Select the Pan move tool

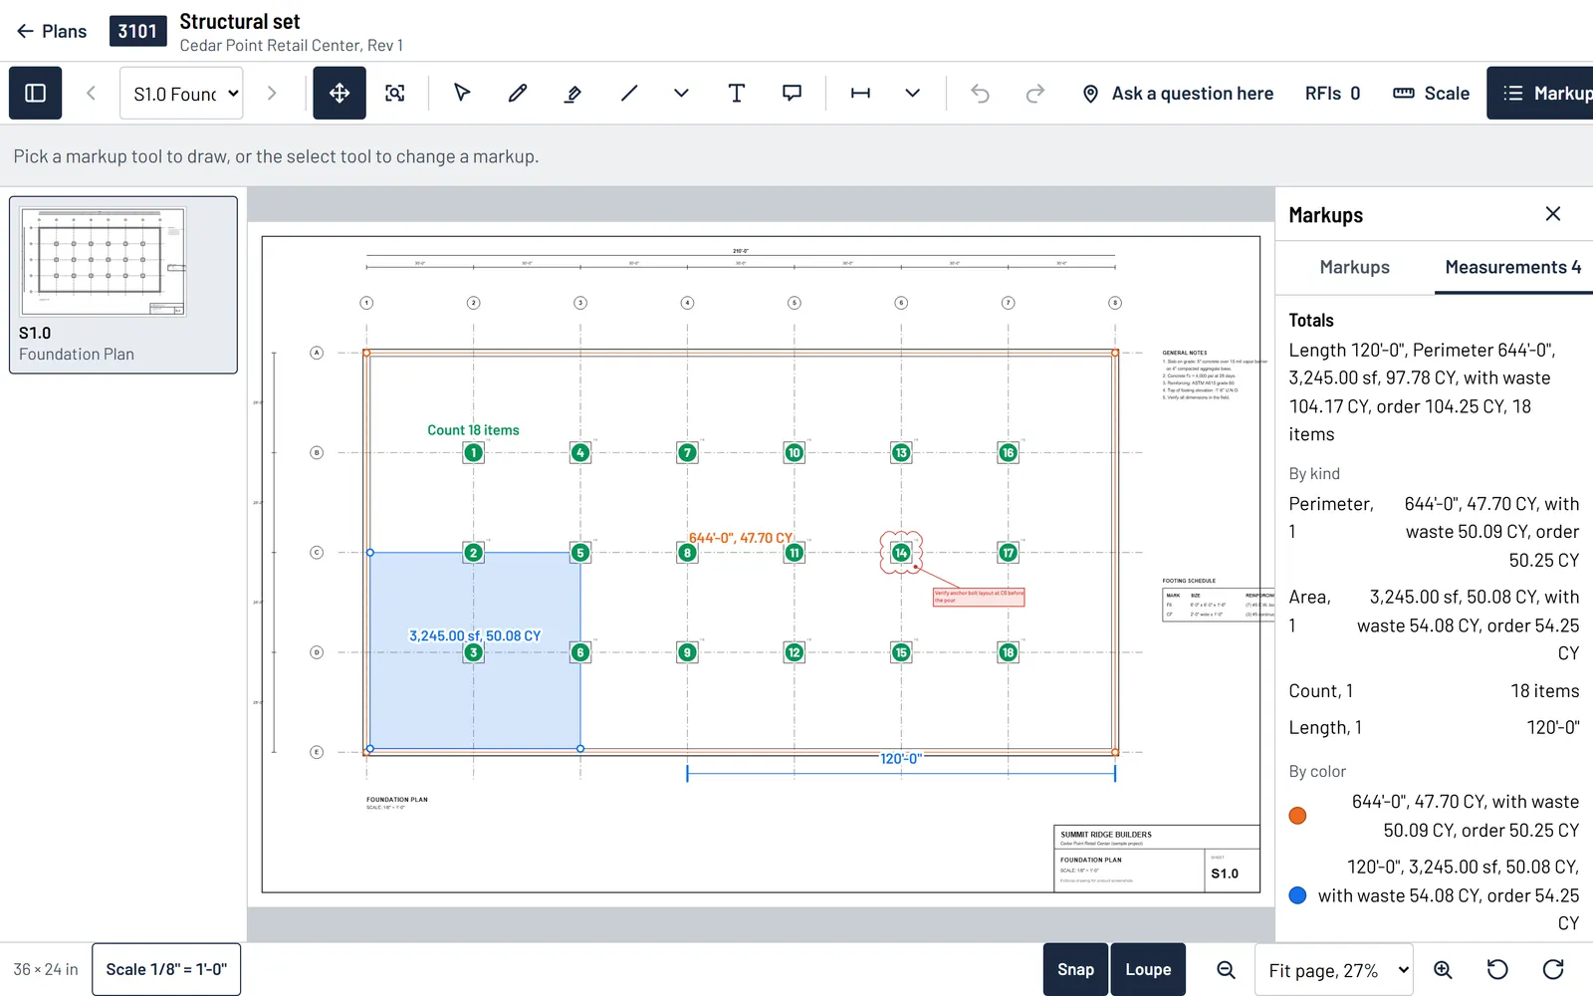point(340,93)
